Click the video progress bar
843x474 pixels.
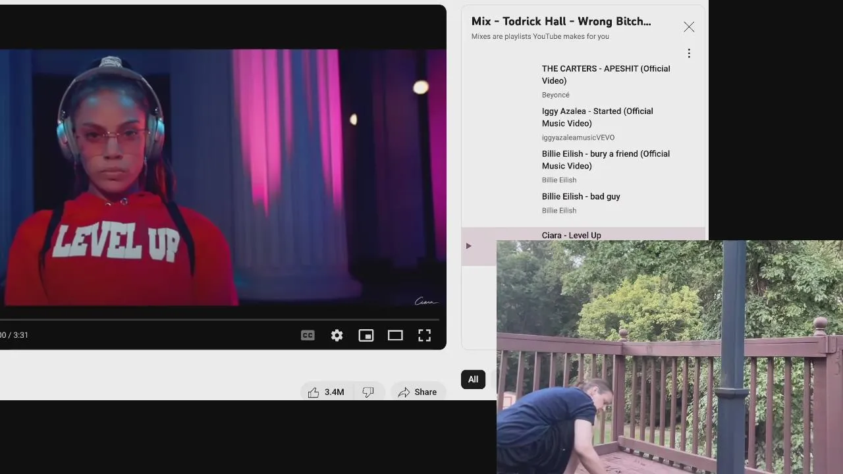[219, 319]
